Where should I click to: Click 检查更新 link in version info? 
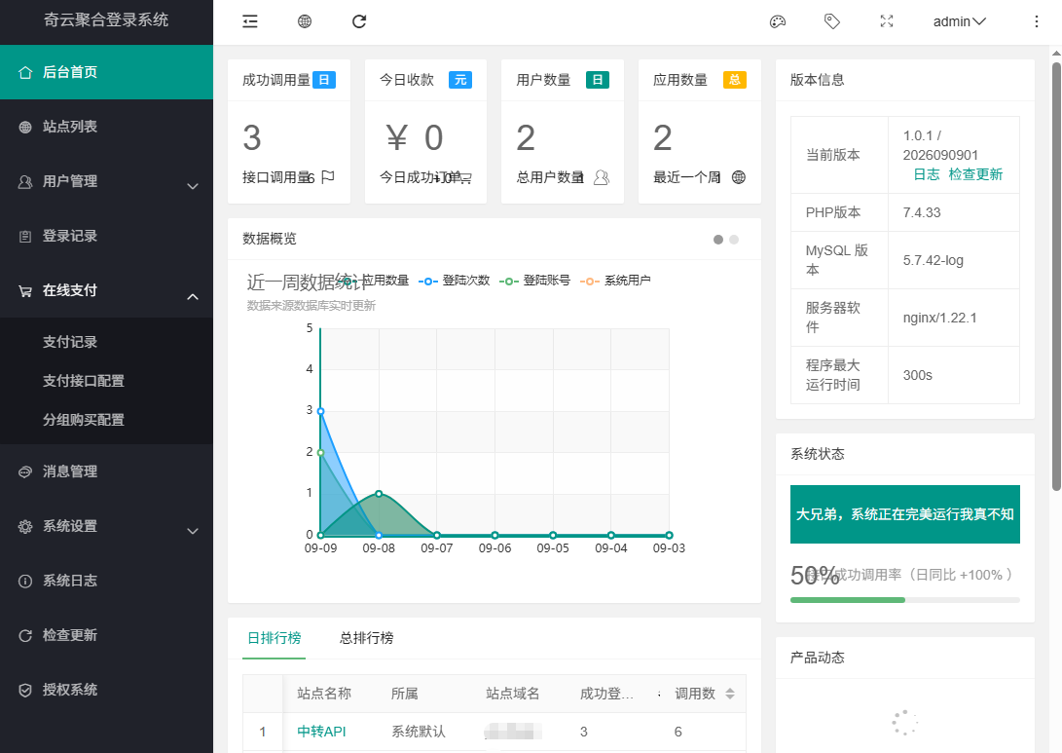975,175
